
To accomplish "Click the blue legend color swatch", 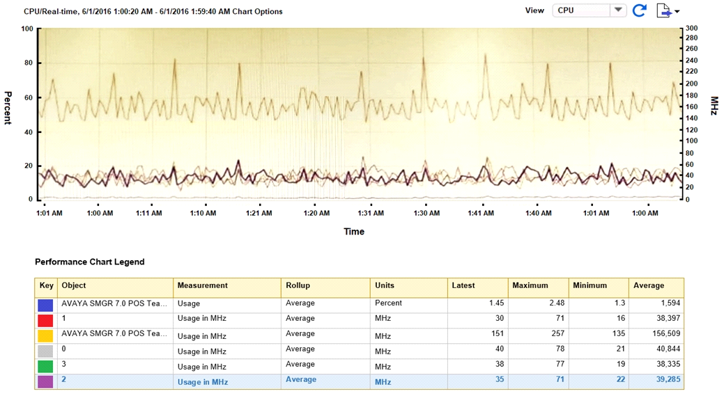I will point(46,305).
